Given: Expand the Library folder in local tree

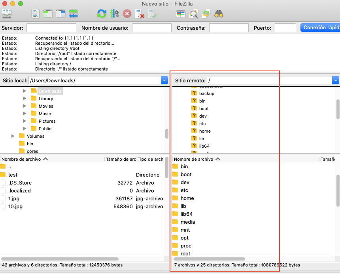Looking at the screenshot, I should pos(25,99).
